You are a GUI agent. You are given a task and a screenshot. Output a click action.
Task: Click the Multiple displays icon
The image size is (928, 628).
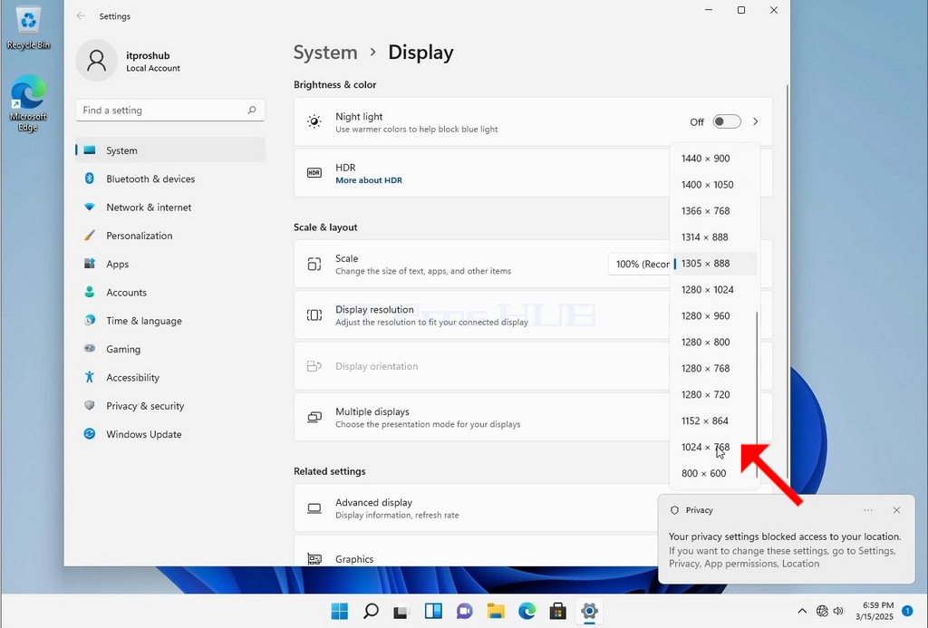[314, 417]
